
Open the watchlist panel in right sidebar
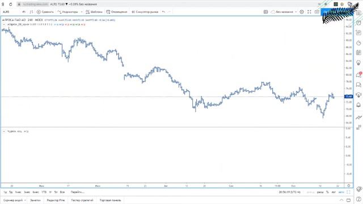click(x=358, y=13)
